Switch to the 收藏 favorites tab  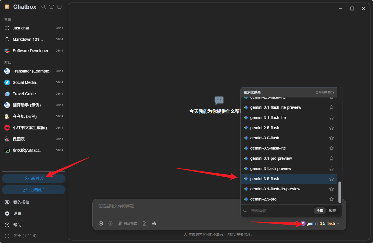point(332,211)
